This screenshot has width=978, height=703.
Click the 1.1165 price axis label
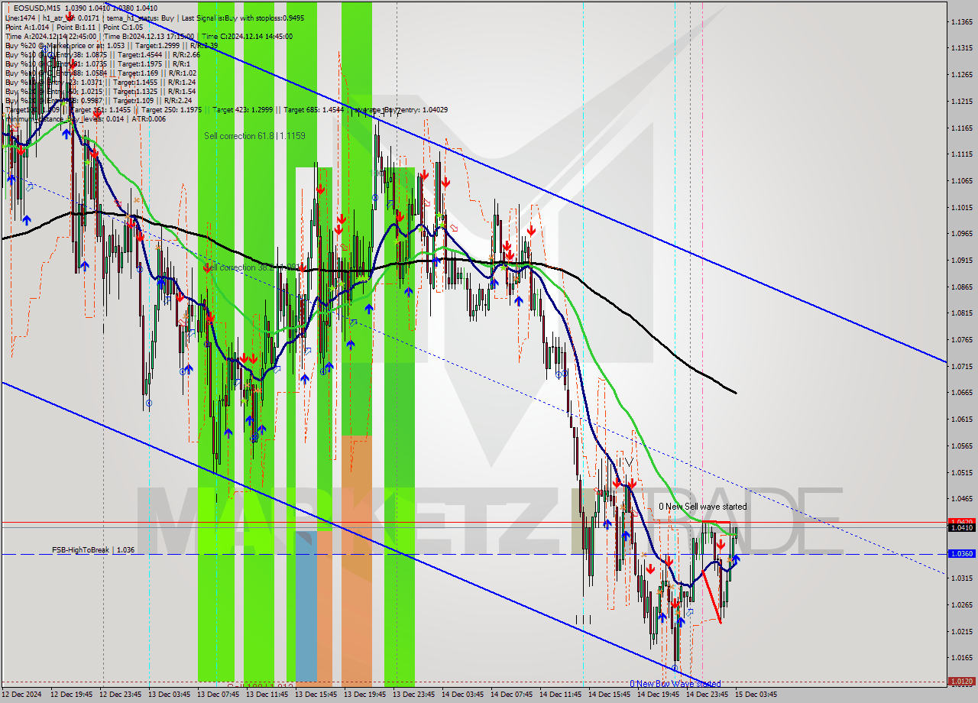point(961,128)
